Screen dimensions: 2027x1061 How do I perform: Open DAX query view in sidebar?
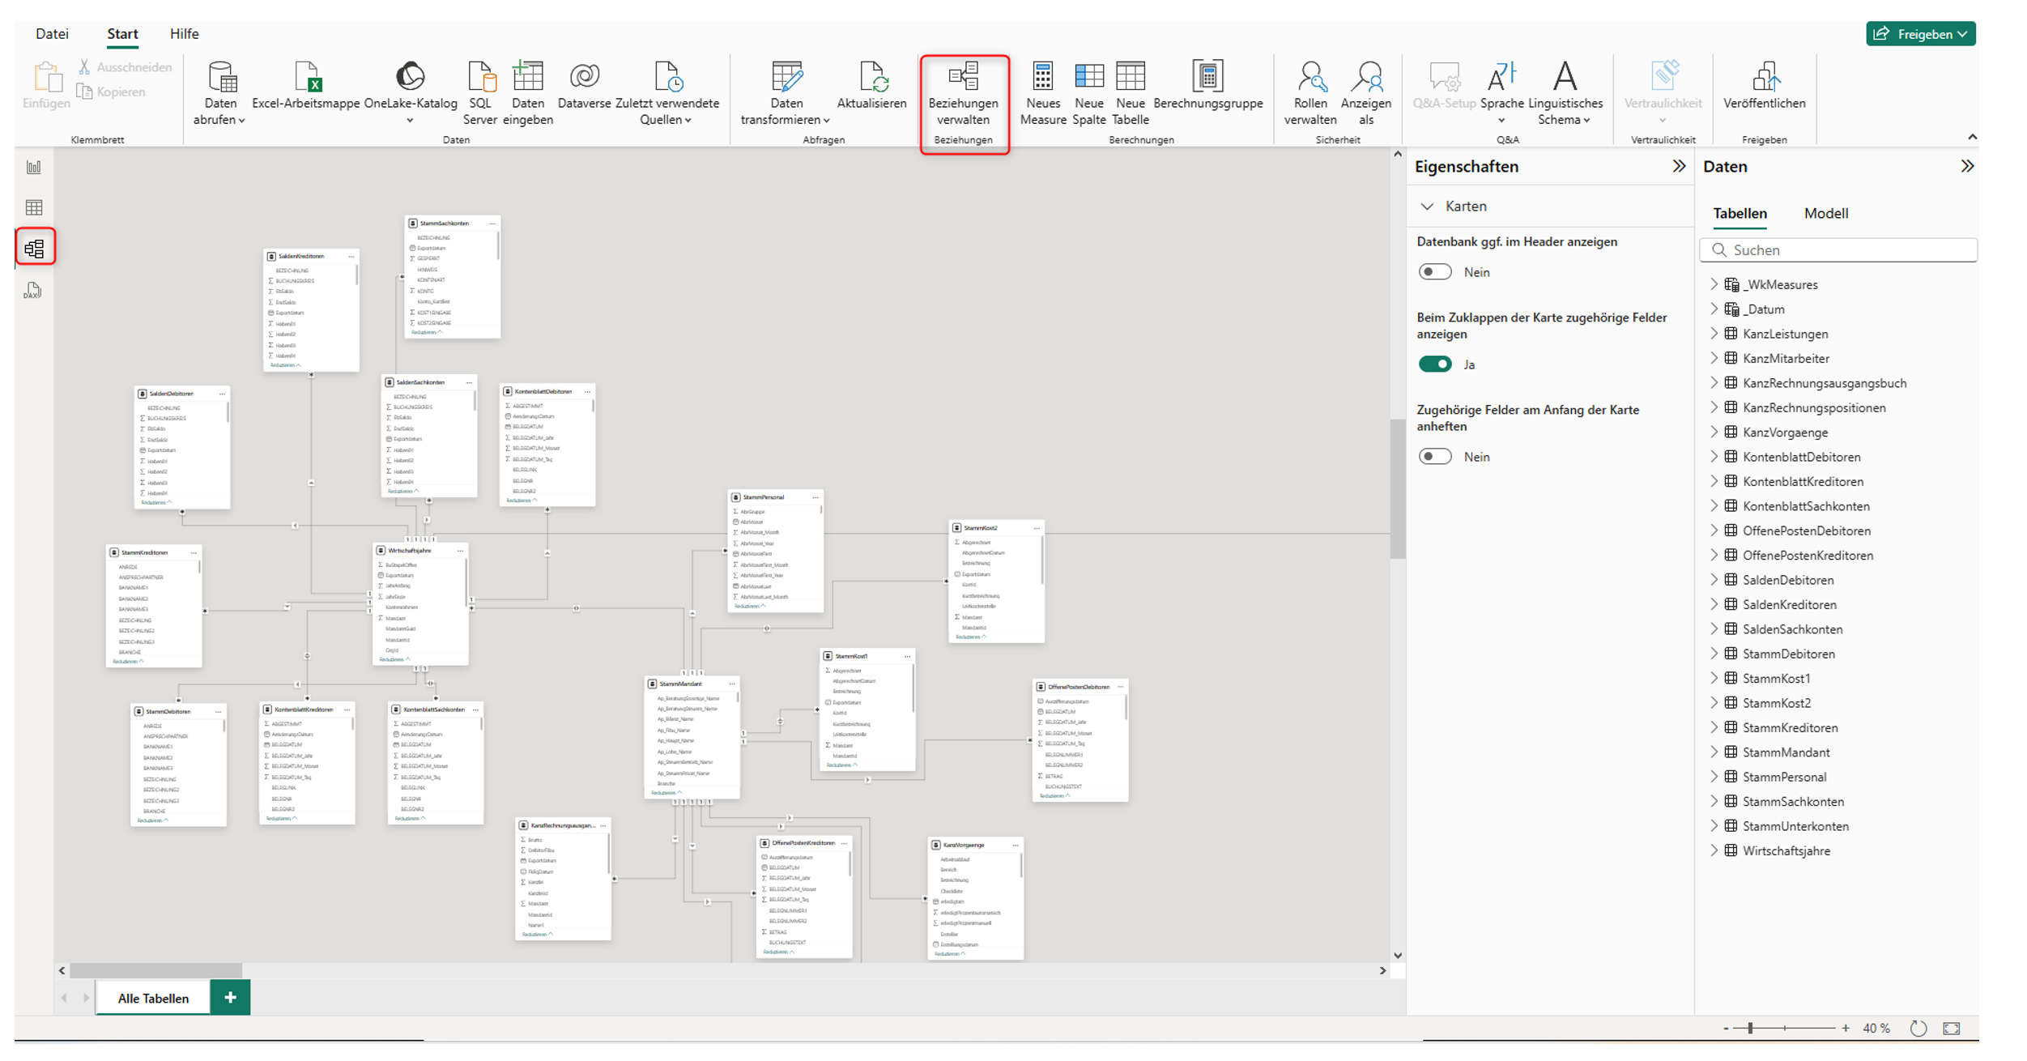click(x=33, y=291)
